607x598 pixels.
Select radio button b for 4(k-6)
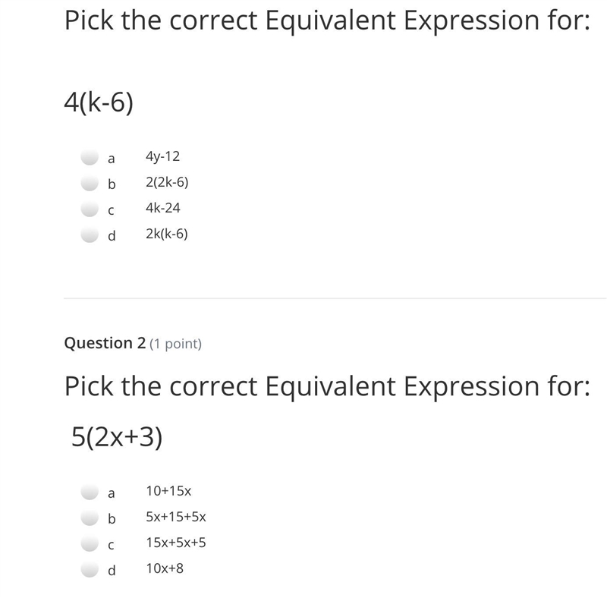click(90, 183)
